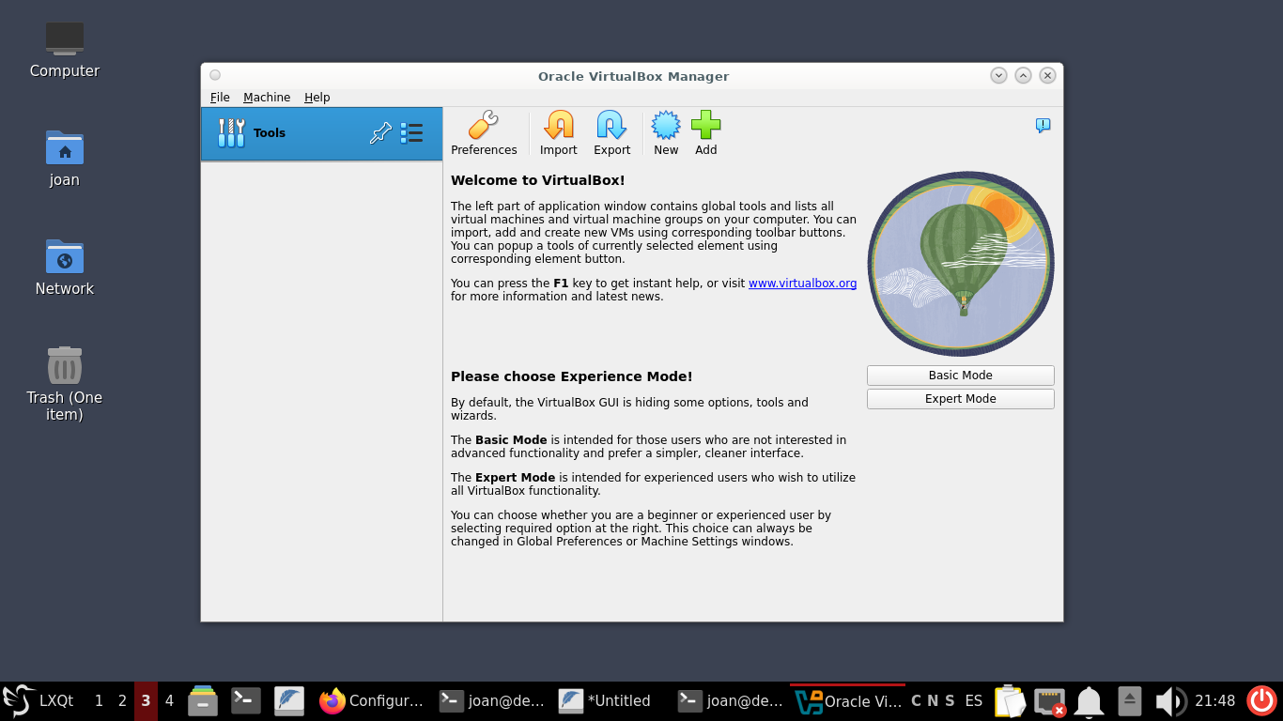Adjust volume using the speaker control
1283x721 pixels.
pos(1169,700)
